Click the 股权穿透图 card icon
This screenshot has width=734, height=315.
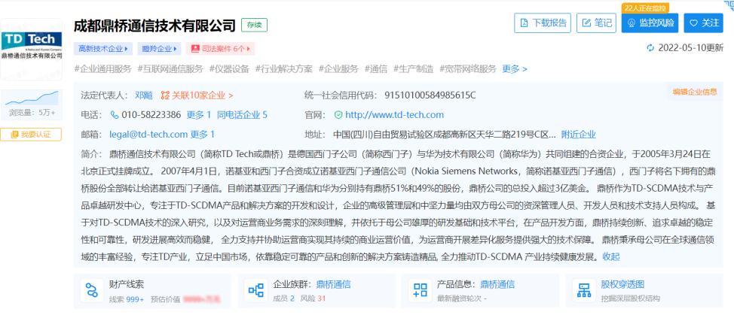584,290
